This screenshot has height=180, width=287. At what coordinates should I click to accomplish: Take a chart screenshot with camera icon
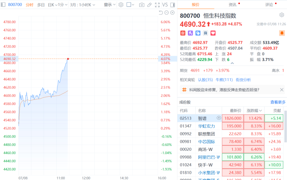tap(142, 5)
